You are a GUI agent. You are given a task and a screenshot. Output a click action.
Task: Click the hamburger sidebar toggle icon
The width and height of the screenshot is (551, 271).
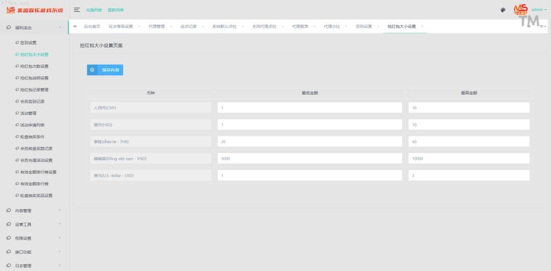77,10
